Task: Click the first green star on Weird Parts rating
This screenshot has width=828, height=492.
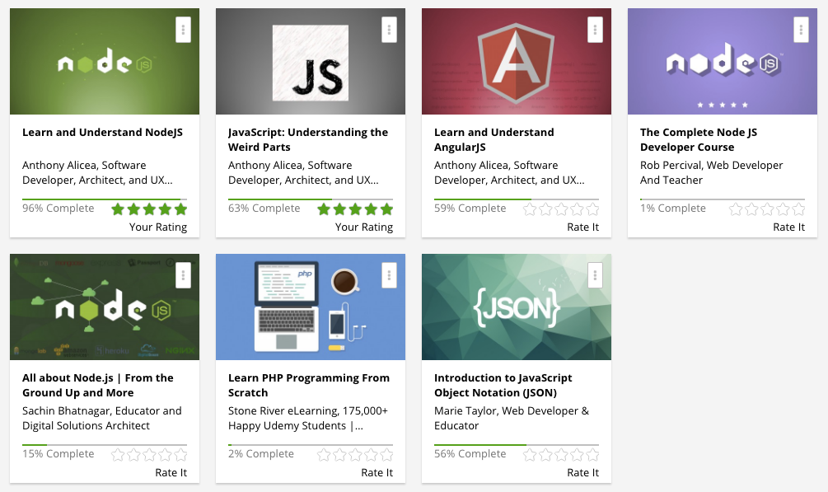Action: pos(324,209)
